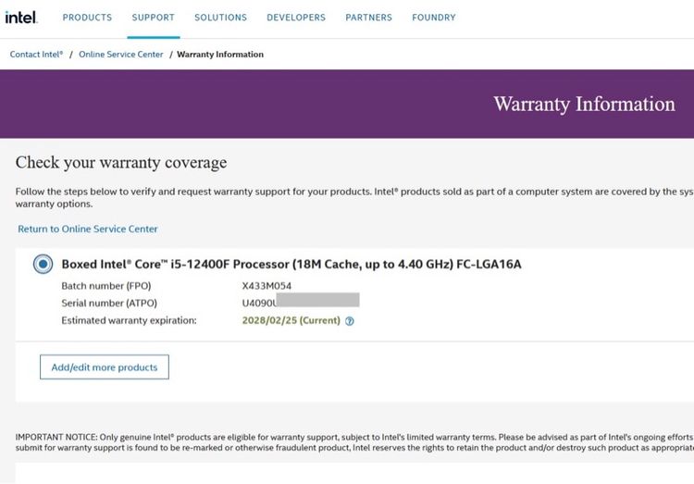Click the Batch number (FPO) label
This screenshot has width=694, height=484.
pos(106,286)
